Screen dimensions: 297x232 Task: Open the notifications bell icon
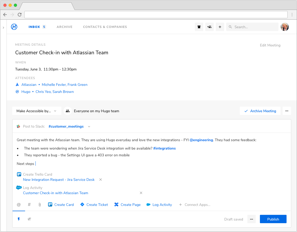199,27
